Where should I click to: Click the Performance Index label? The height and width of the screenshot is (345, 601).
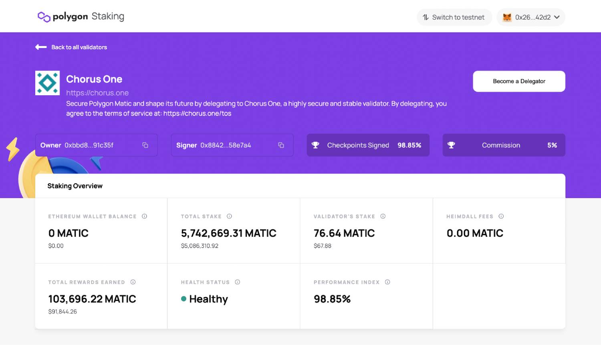347,282
